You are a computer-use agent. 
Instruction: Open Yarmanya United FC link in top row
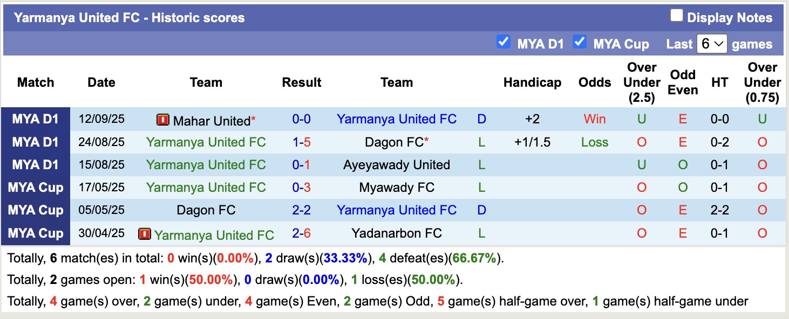397,119
